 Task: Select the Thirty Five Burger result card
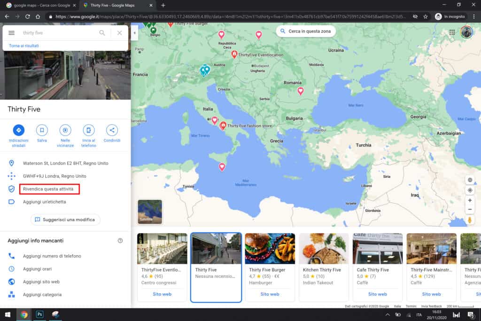tap(270, 267)
